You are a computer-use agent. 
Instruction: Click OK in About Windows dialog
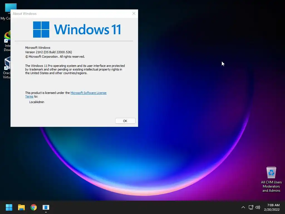[125, 121]
